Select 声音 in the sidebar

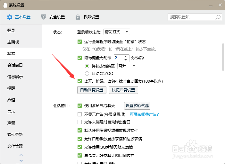click(x=21, y=123)
